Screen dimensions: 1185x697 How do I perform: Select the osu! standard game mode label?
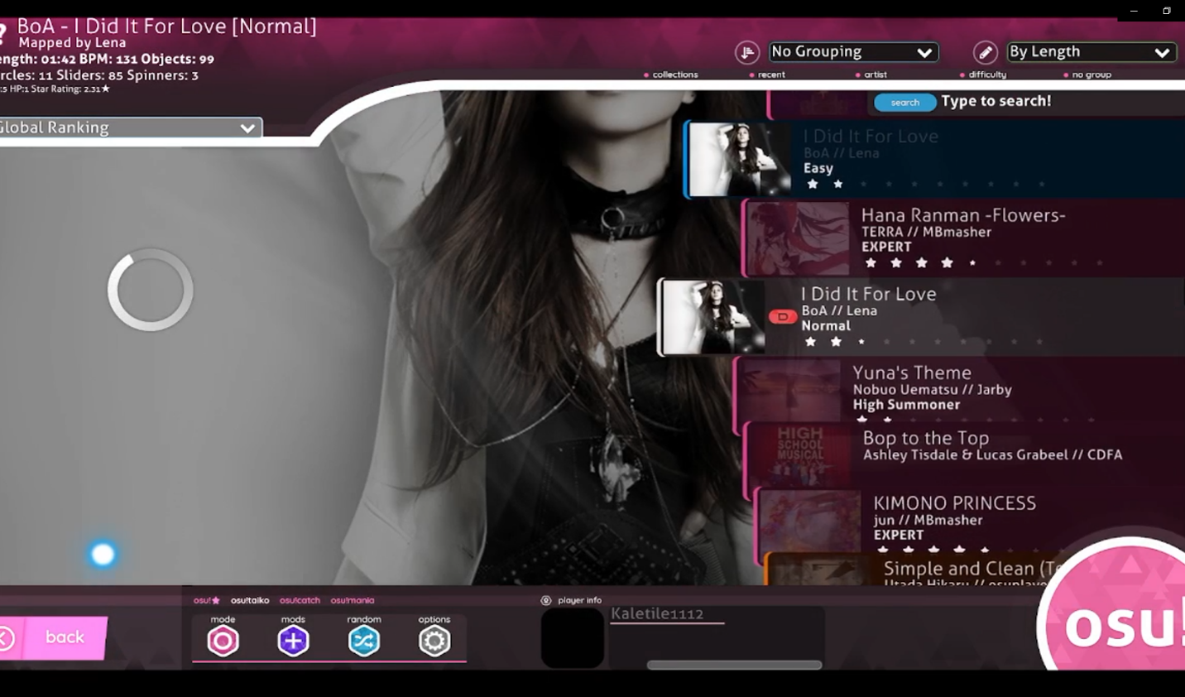(x=207, y=600)
